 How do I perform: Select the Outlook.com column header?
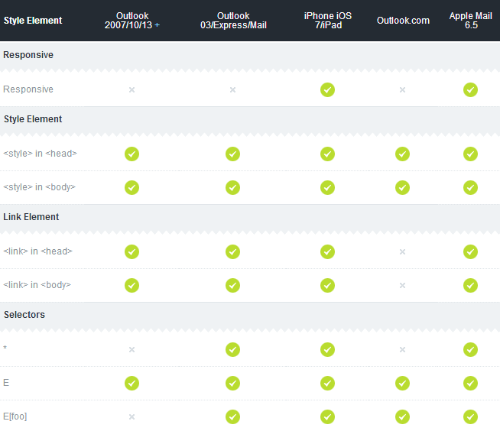(403, 21)
